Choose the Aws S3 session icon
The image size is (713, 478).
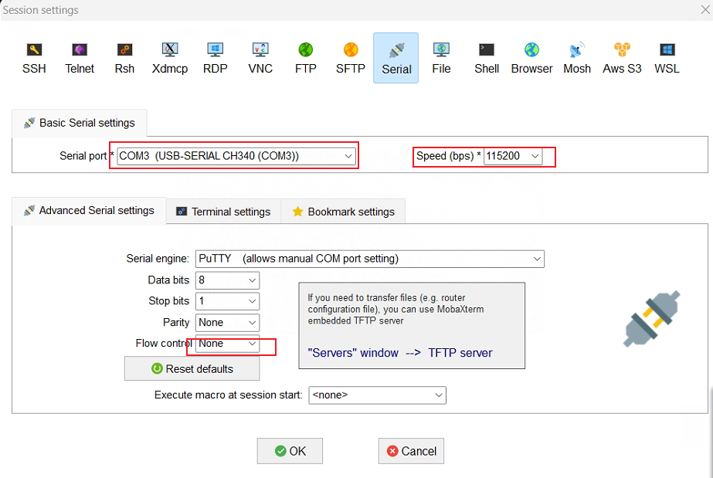coord(622,58)
